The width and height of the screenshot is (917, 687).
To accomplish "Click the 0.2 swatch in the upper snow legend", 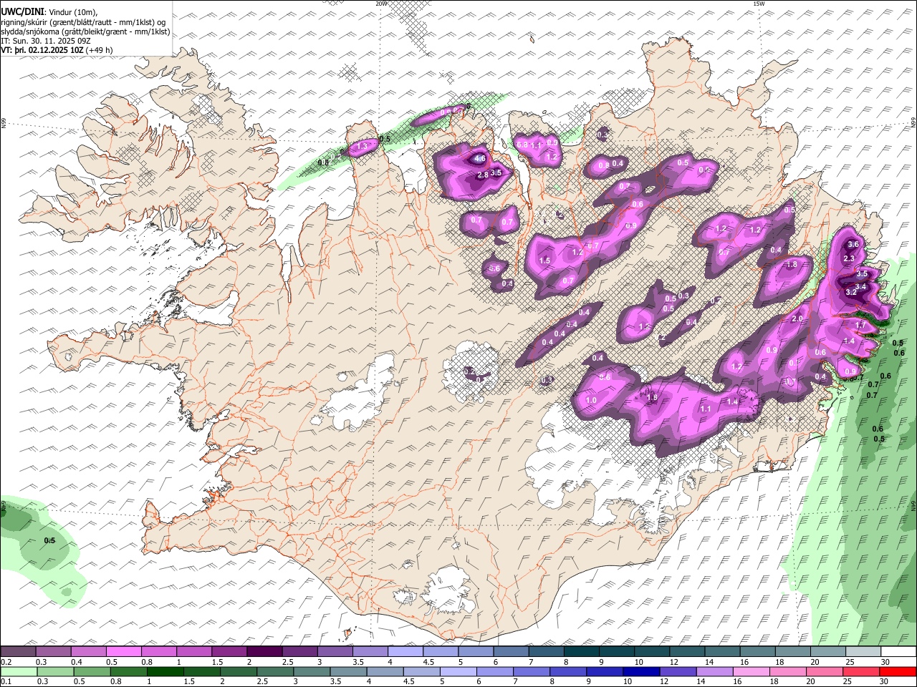I will [x=18, y=652].
